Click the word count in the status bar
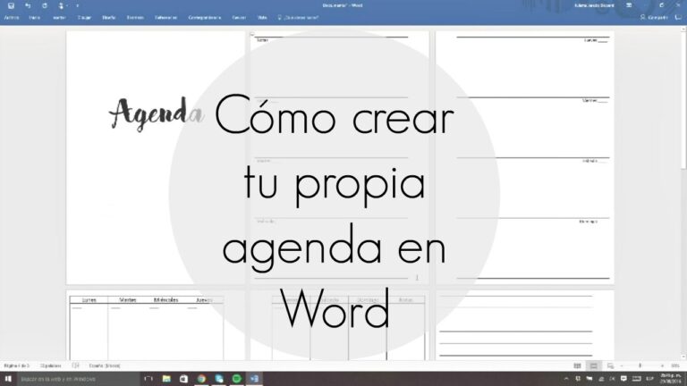 50,365
